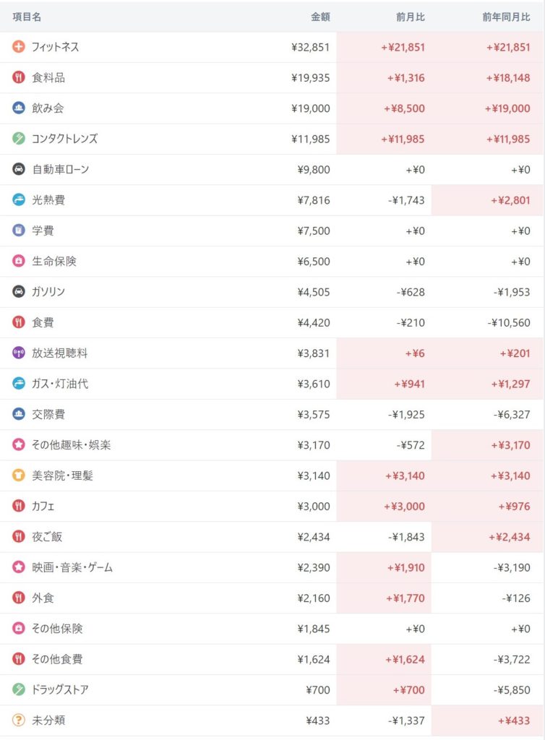Click the orange plus icon beside フィットネス
Screen dimensions: 545x740
pyautogui.click(x=19, y=47)
